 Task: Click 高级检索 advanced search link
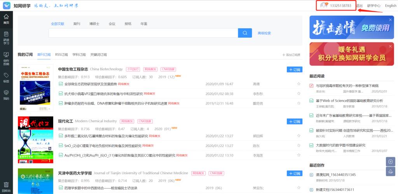264,33
